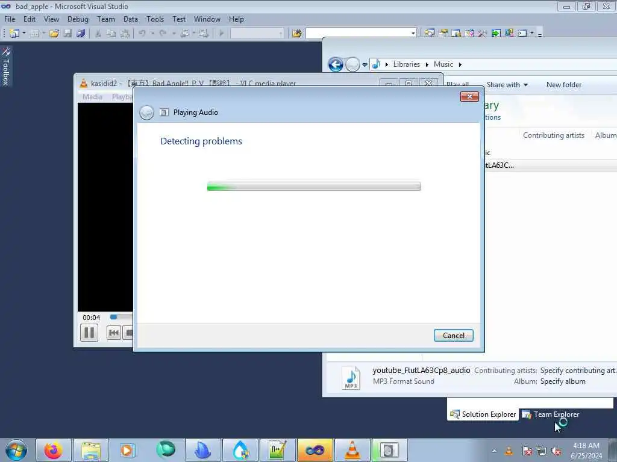
Task: Switch to the Team Explorer tab
Action: click(x=551, y=414)
